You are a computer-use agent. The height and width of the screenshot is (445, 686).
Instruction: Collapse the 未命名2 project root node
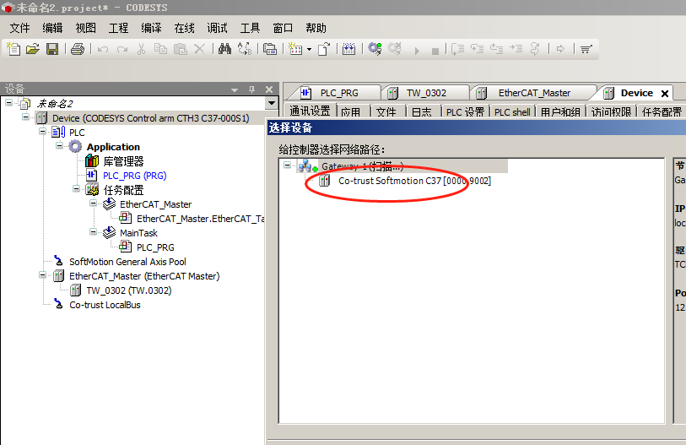click(x=8, y=103)
